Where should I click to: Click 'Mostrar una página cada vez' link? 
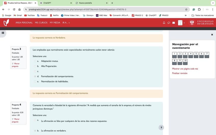[185, 69]
